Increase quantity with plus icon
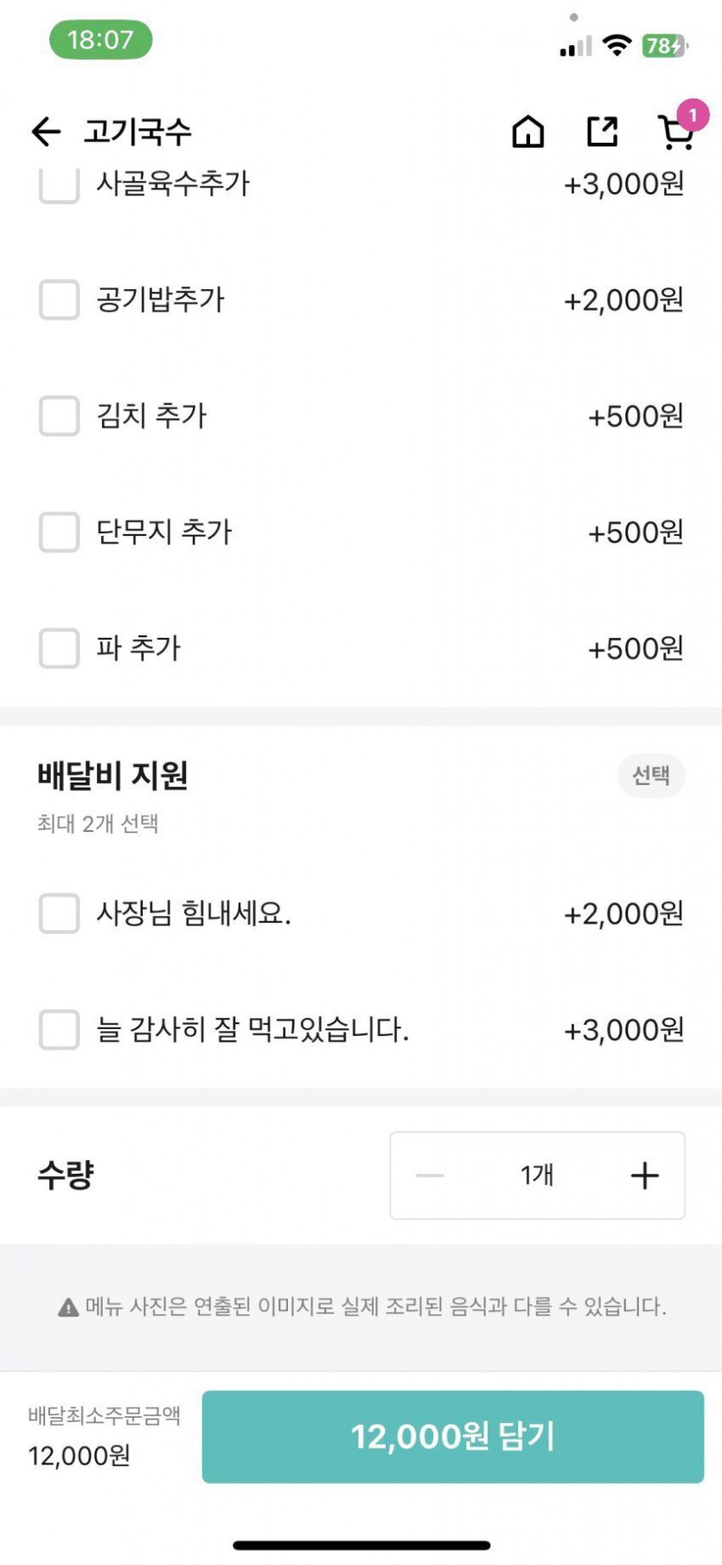Screen dimensions: 722x1565 pos(644,1175)
